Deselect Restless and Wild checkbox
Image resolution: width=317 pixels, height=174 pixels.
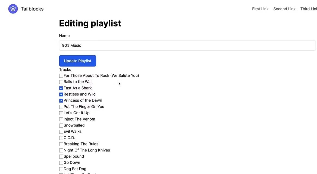tap(61, 94)
